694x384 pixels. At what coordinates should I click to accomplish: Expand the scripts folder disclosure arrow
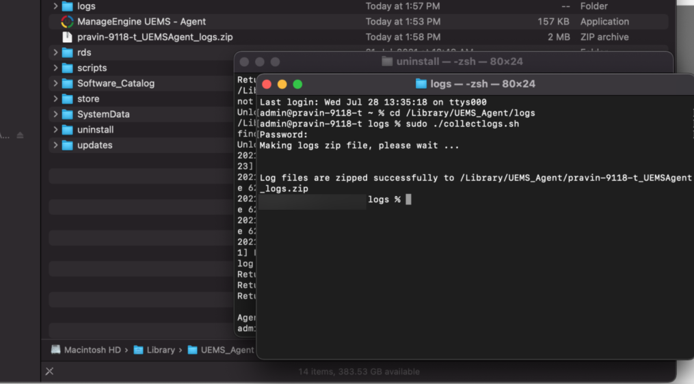coord(55,68)
